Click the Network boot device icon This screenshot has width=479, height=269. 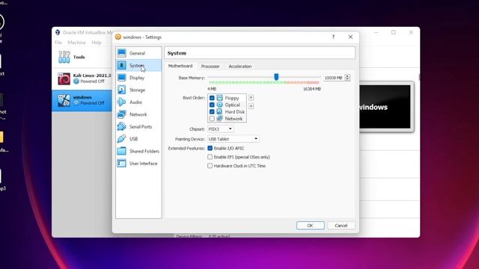(x=219, y=119)
